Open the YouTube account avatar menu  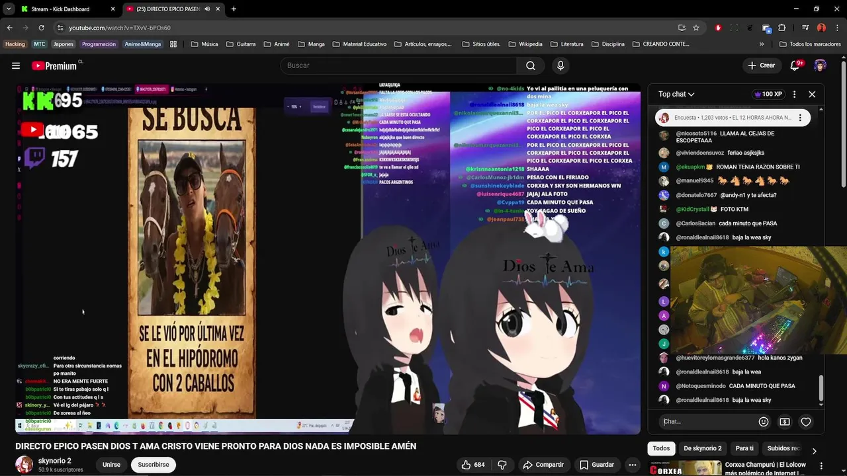[x=821, y=65]
